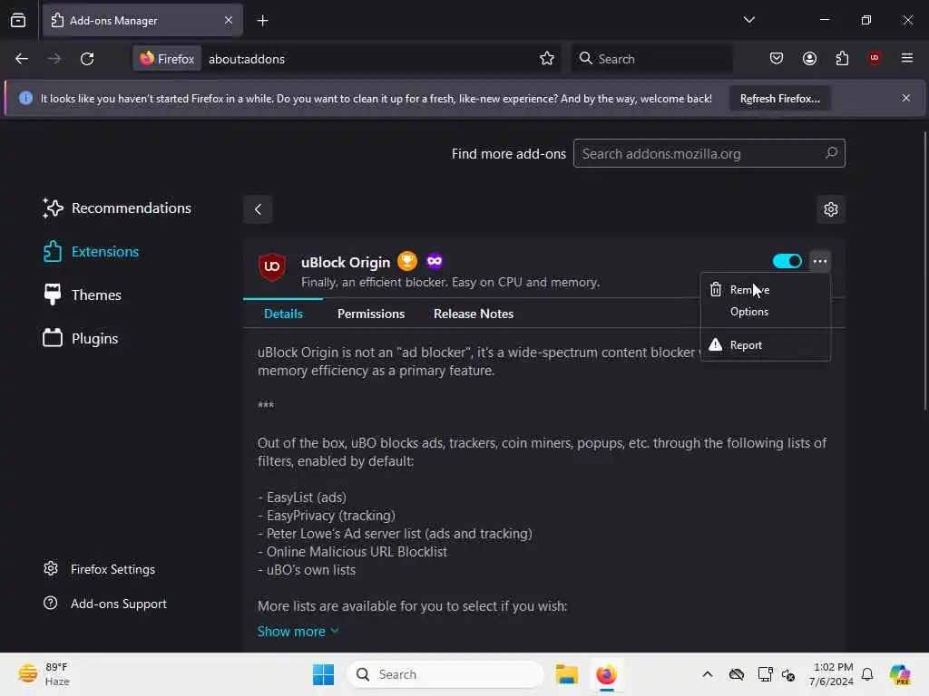Open the add-on tools gear menu

tap(831, 209)
